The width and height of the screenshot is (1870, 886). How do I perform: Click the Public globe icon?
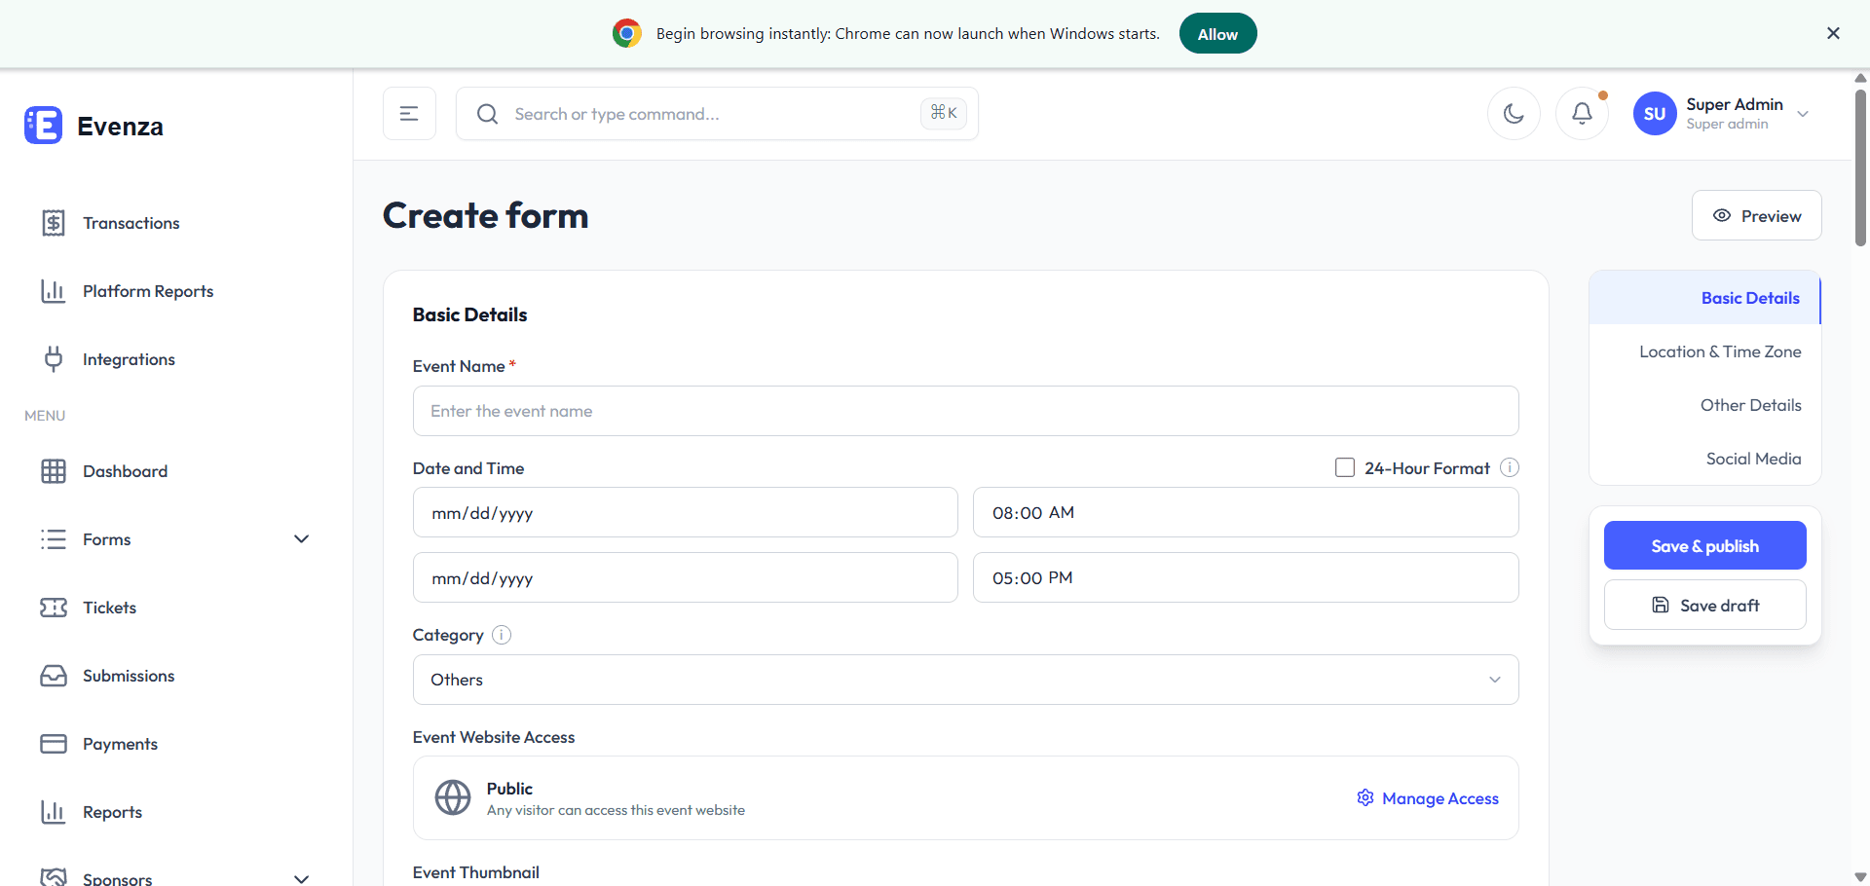[453, 797]
